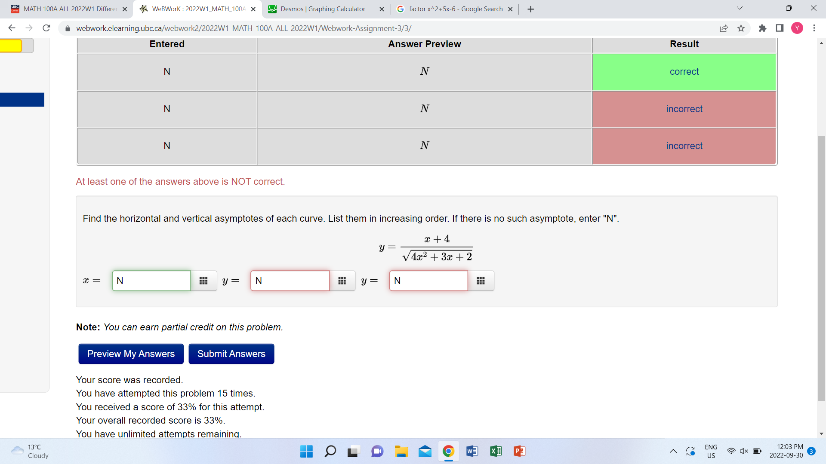Open virtual keyboard for the x asymptote field
The height and width of the screenshot is (464, 826).
(x=203, y=281)
